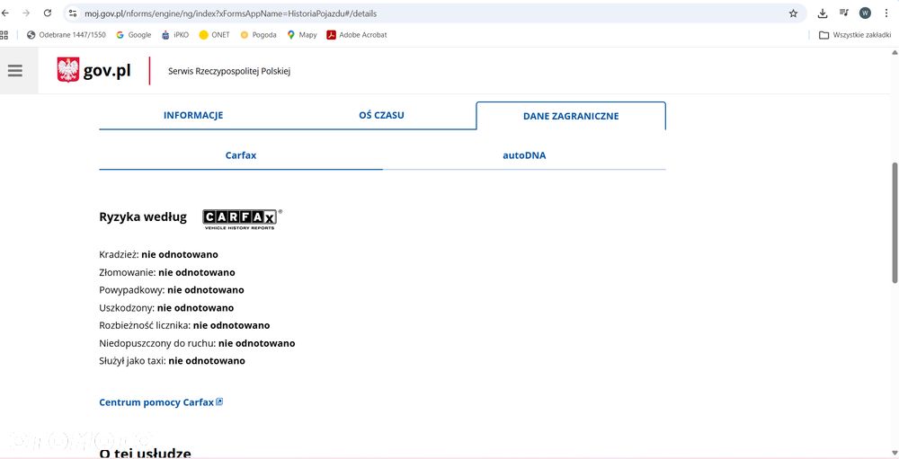The height and width of the screenshot is (459, 899).
Task: Open the Chrome three-dot menu
Action: coord(886,13)
